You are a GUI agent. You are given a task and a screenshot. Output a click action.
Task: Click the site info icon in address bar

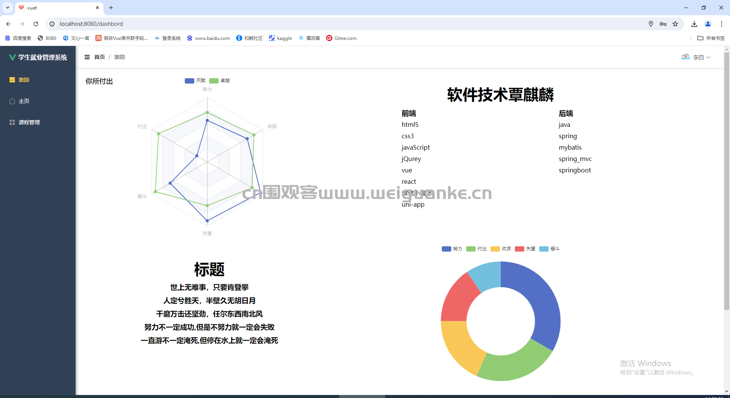52,24
